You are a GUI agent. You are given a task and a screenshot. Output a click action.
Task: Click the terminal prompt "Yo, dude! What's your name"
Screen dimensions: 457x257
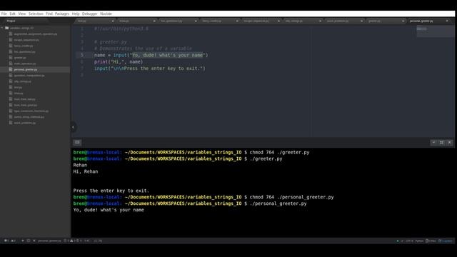pyautogui.click(x=109, y=210)
